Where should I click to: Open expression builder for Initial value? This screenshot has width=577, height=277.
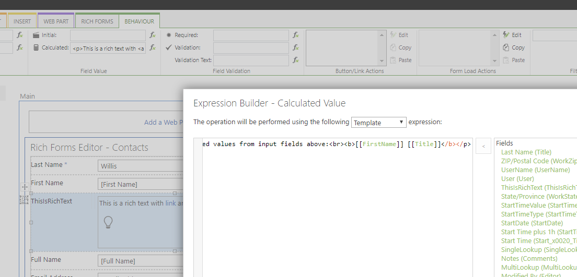(153, 35)
